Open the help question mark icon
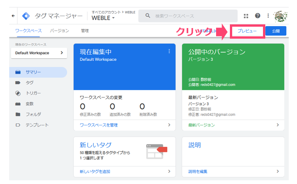Viewport: 297px width, 184px height. [257, 16]
